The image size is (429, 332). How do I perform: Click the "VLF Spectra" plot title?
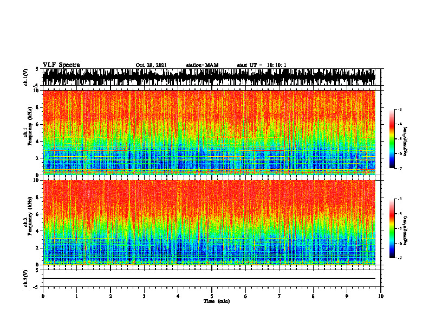point(61,65)
